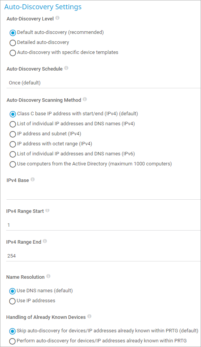Open help icon beside IPv4 Range End
Screen dimensions: 201x347
[x=45, y=241]
